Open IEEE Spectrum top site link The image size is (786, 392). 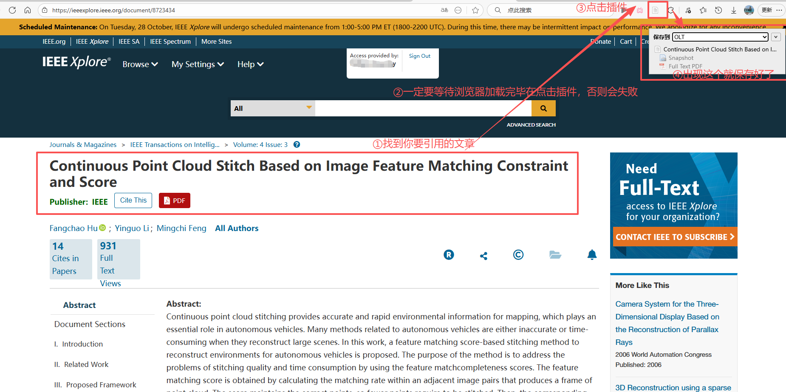click(170, 42)
